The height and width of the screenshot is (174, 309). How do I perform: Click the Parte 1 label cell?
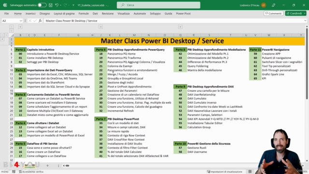click(20, 50)
